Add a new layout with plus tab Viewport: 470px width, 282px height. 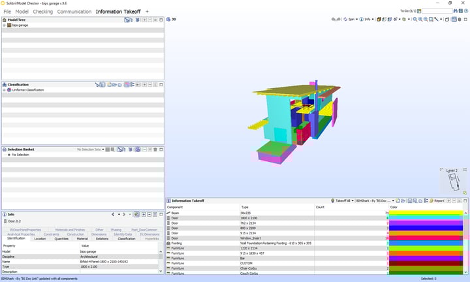(x=147, y=11)
